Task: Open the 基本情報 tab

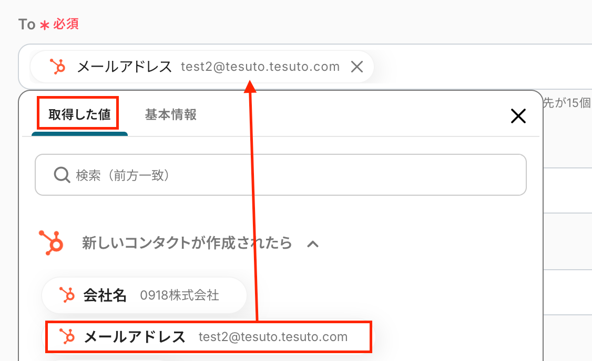Action: point(171,114)
